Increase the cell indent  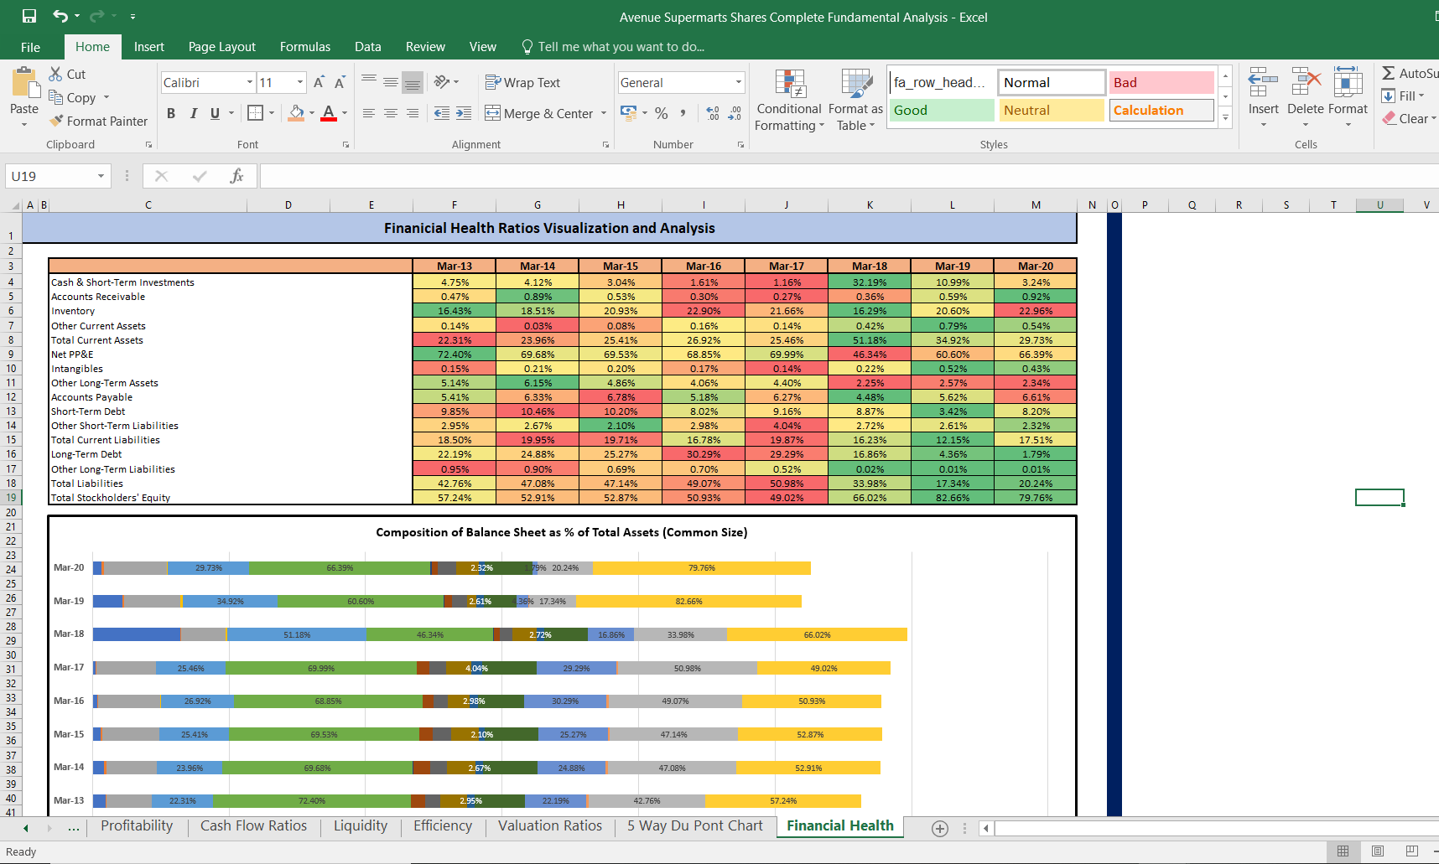pyautogui.click(x=464, y=113)
